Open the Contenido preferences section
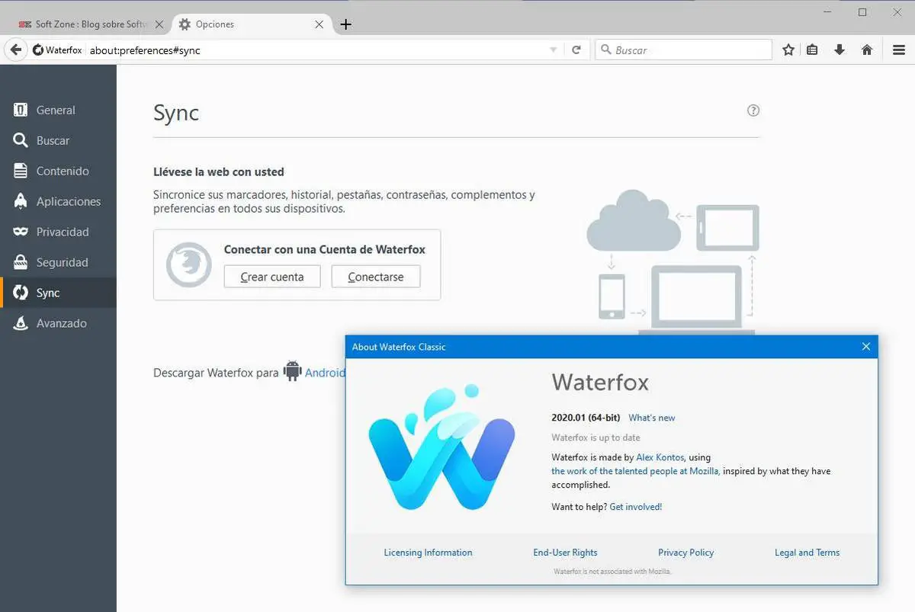The image size is (915, 612). pos(58,171)
